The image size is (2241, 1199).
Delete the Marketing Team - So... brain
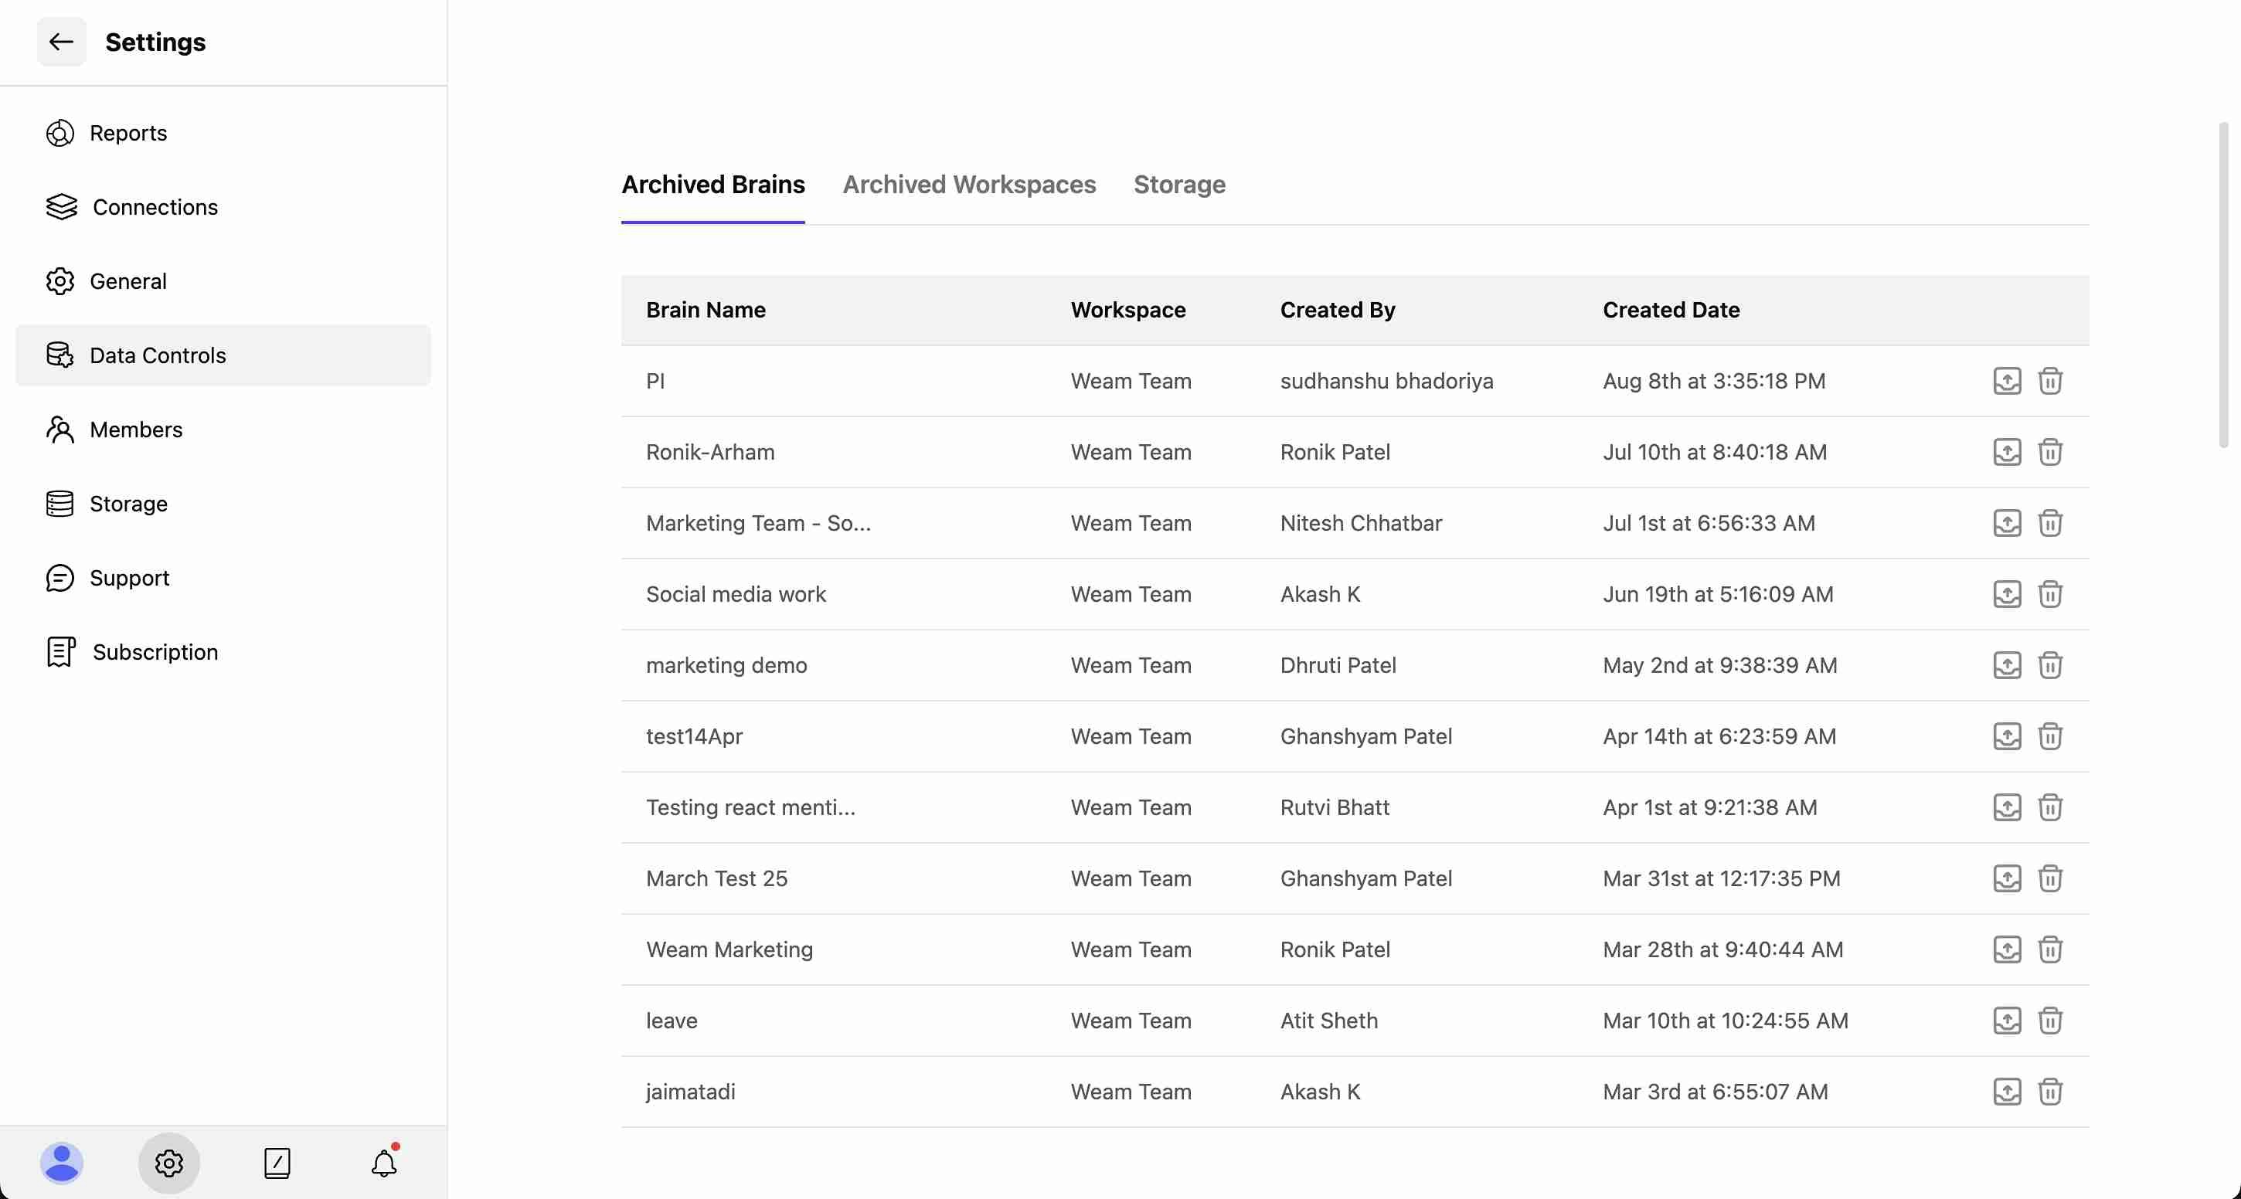point(2050,524)
